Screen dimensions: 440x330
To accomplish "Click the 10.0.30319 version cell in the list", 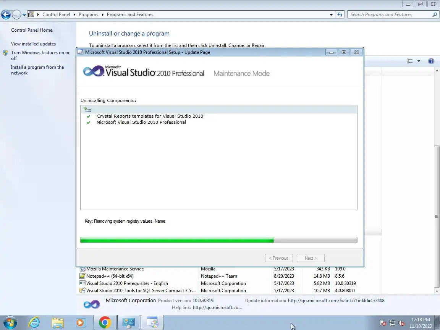I will [345, 283].
